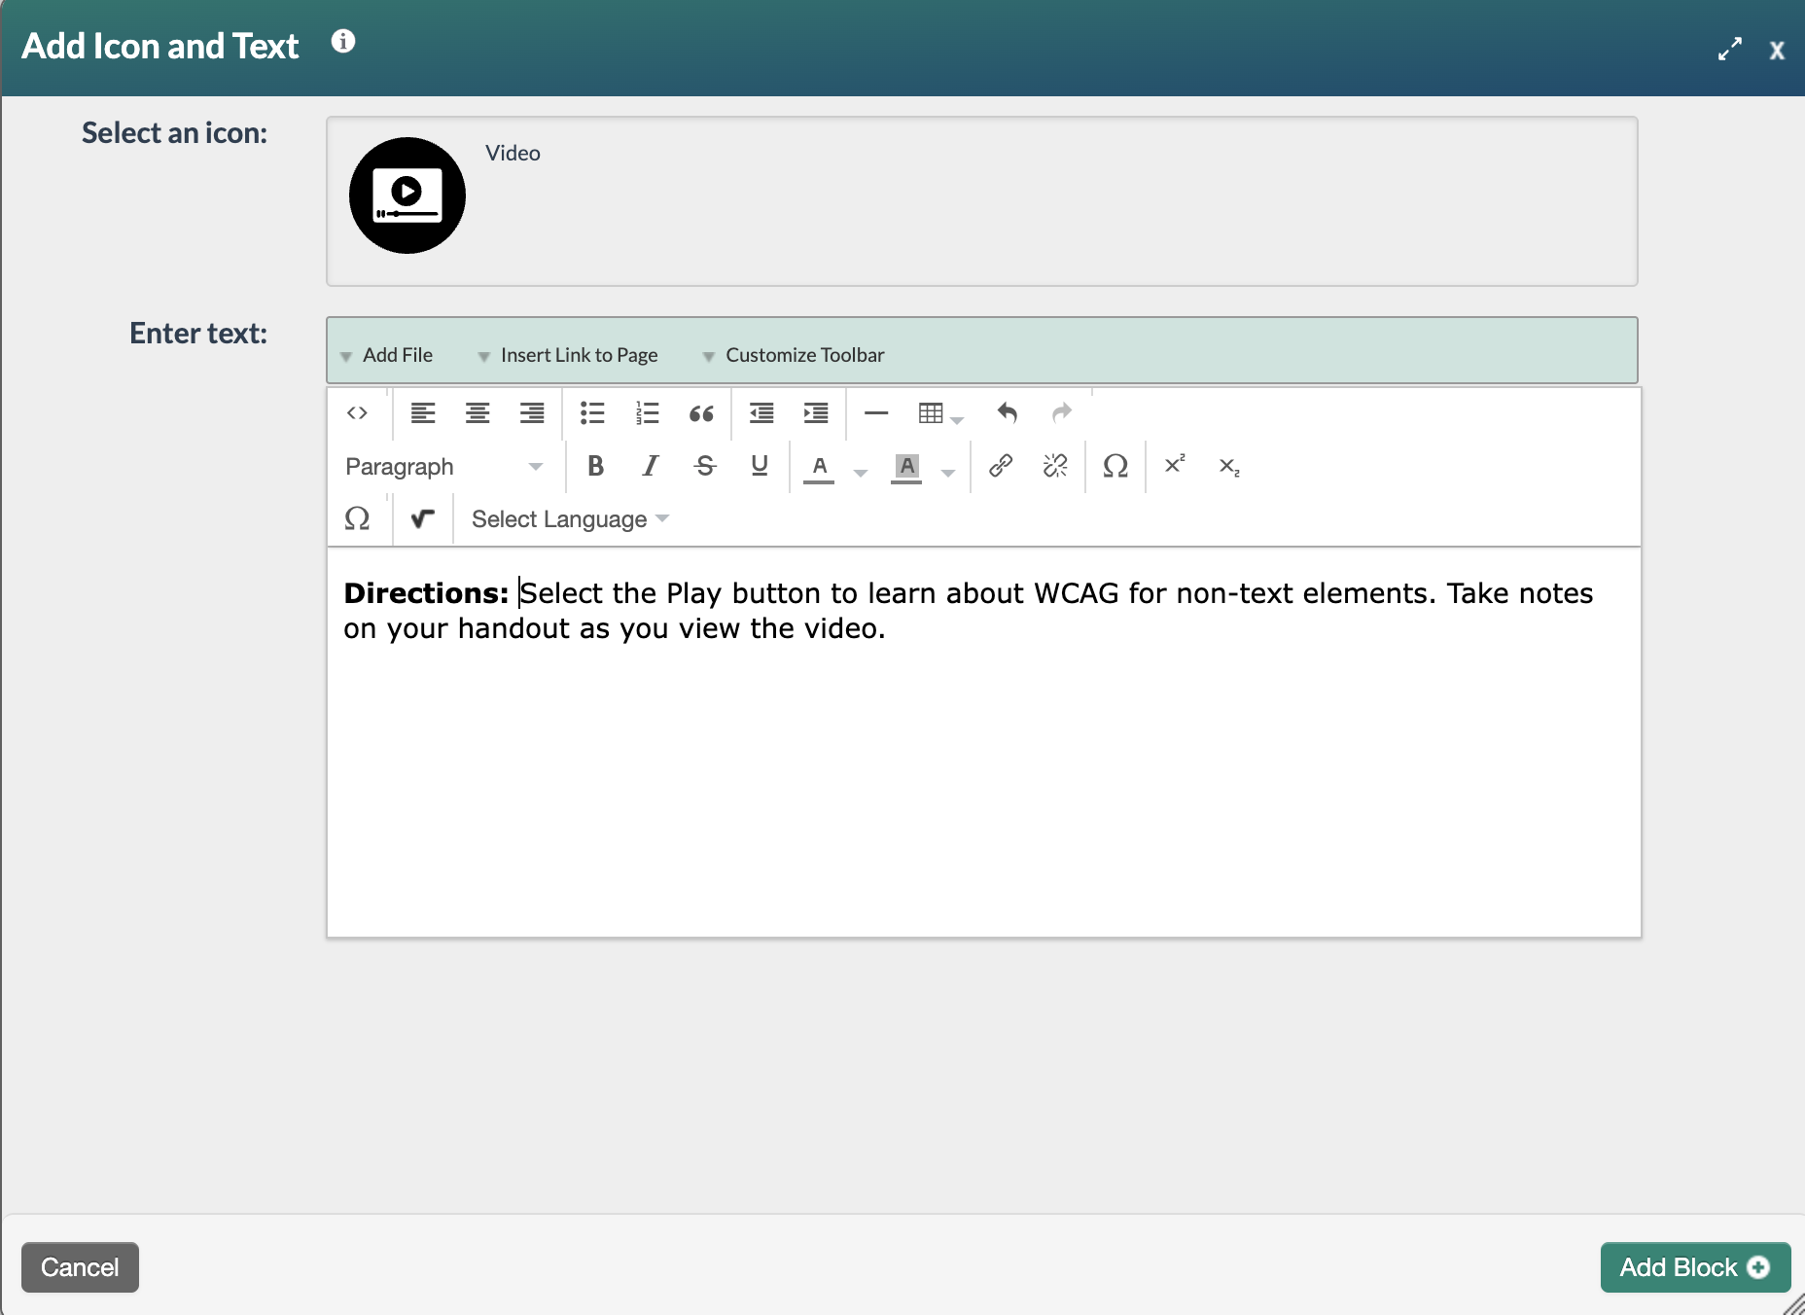Screen dimensions: 1805x1315
Task: Toggle subscript formatting
Action: 1229,467
